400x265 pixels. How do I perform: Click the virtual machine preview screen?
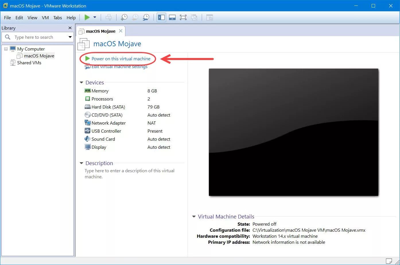pos(293,132)
